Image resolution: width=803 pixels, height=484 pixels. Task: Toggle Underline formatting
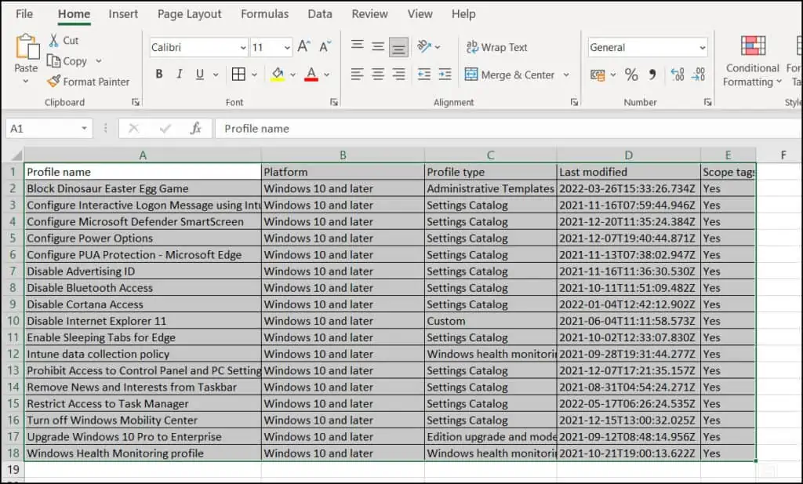point(200,75)
